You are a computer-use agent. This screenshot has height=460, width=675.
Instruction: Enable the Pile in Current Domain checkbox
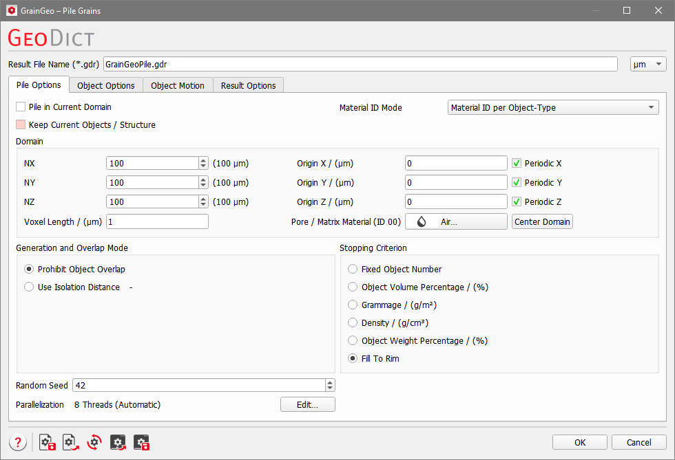(21, 107)
